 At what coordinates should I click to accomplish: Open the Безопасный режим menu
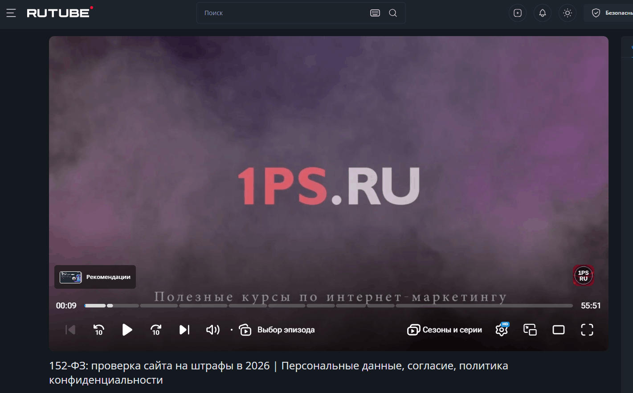tap(614, 12)
